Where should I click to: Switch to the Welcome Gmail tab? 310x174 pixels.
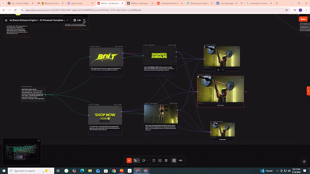coord(50,3)
